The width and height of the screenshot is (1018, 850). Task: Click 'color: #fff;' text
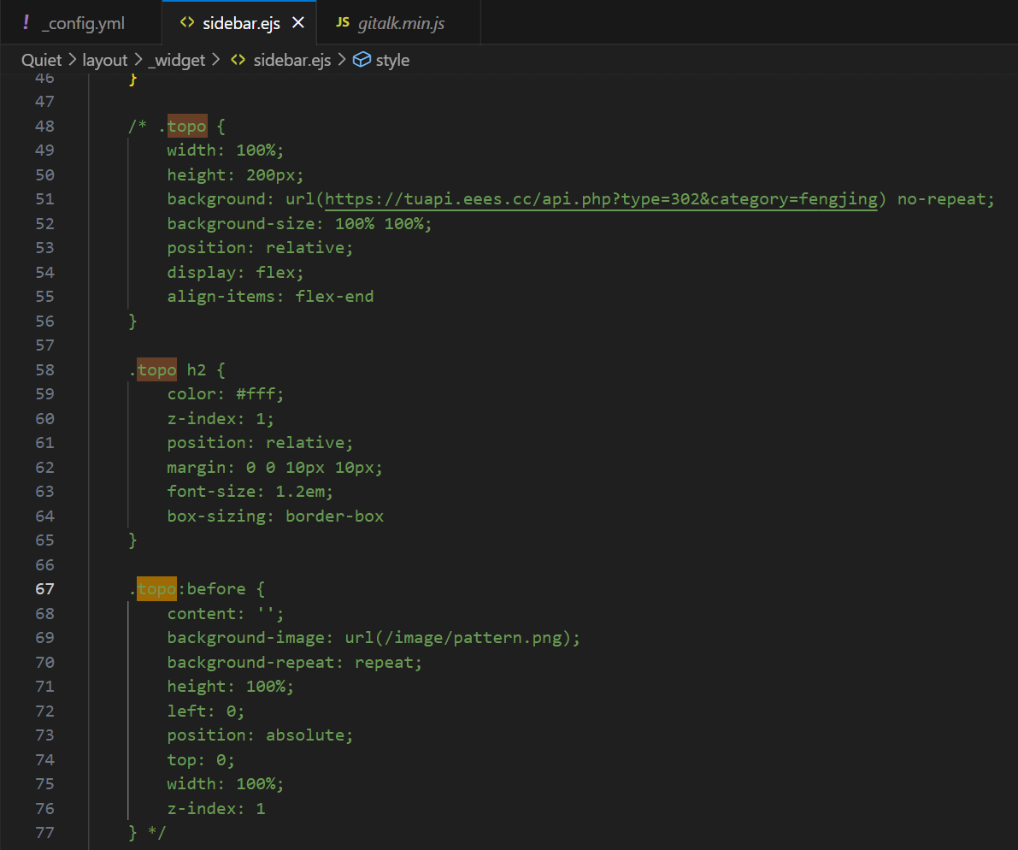(x=226, y=393)
